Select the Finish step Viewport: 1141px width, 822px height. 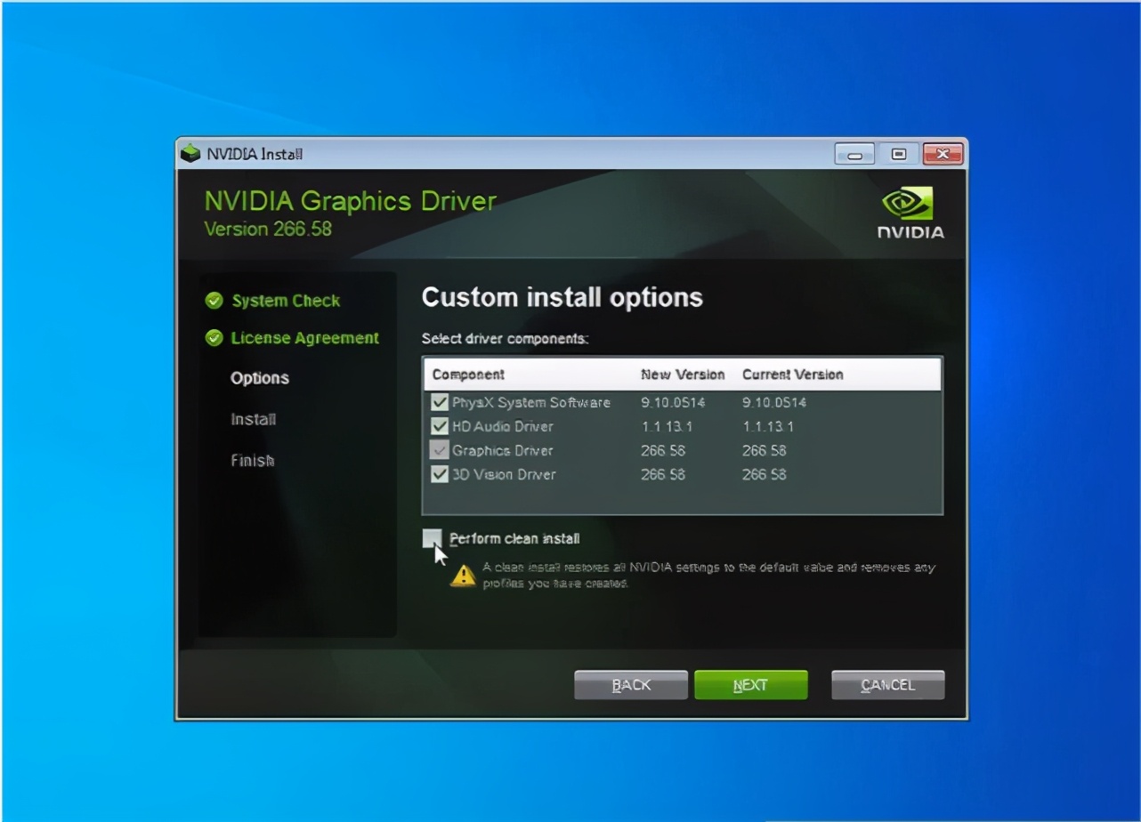tap(253, 460)
